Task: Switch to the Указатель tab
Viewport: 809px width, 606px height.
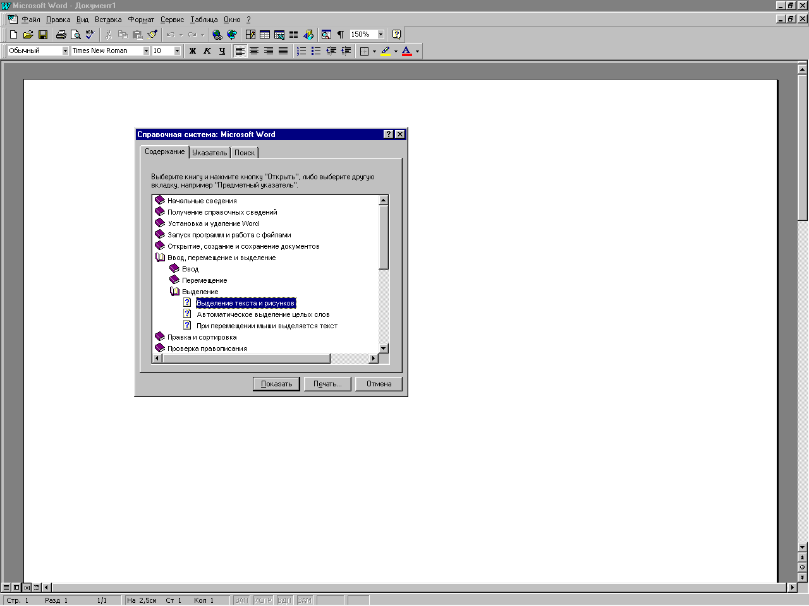Action: tap(210, 153)
